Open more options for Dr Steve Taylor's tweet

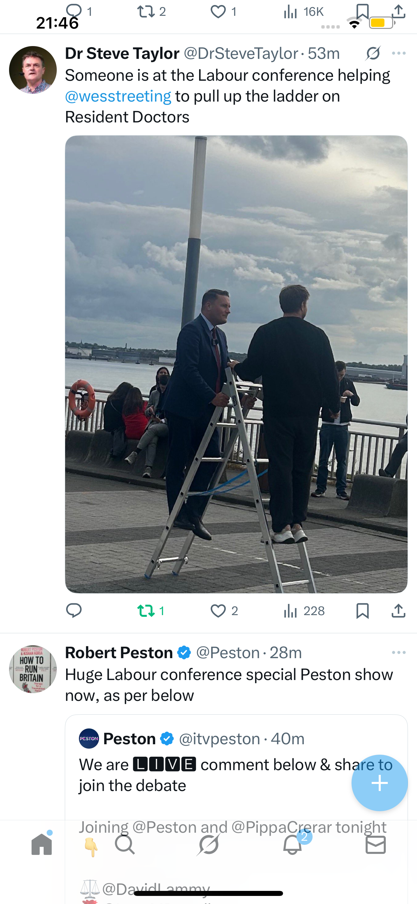399,53
